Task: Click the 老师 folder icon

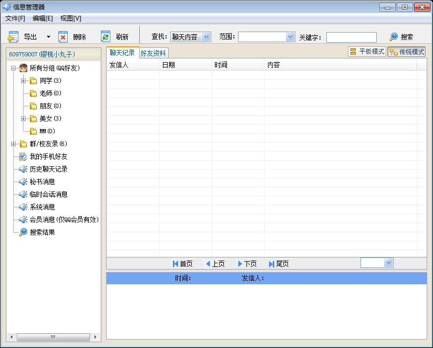Action: (33, 94)
